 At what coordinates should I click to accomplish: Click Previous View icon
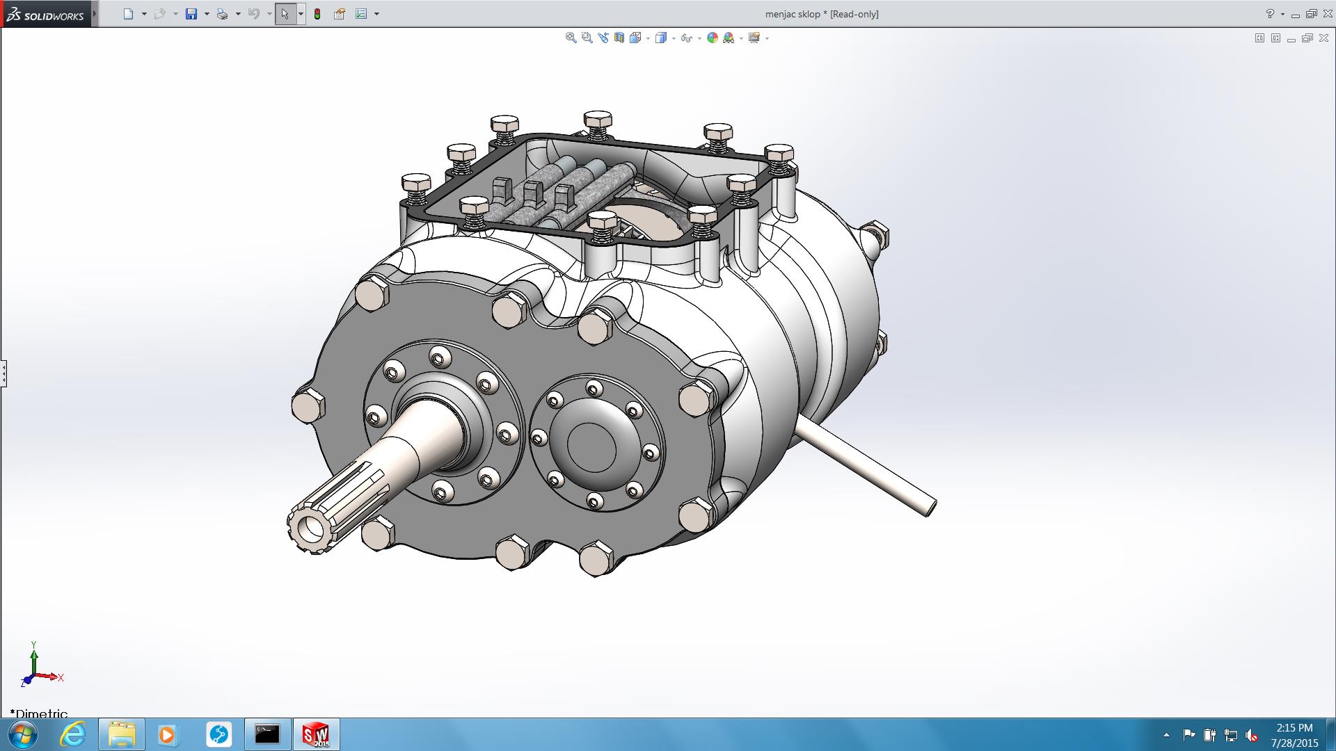point(603,38)
